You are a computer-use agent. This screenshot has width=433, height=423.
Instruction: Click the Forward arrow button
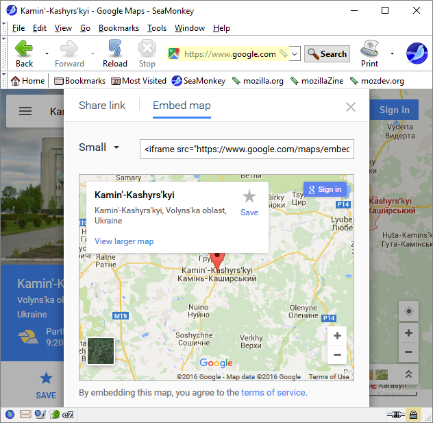point(69,53)
